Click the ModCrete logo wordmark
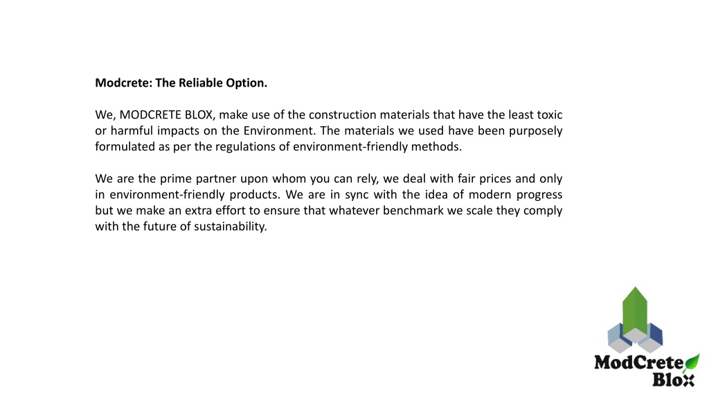The image size is (709, 399). [638, 362]
